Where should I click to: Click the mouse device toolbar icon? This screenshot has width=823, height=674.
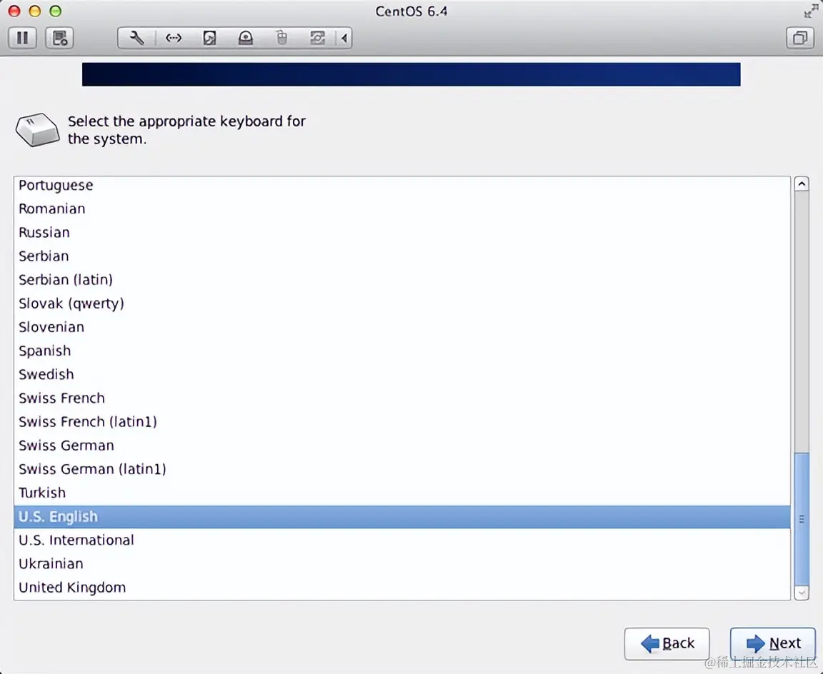pos(282,38)
